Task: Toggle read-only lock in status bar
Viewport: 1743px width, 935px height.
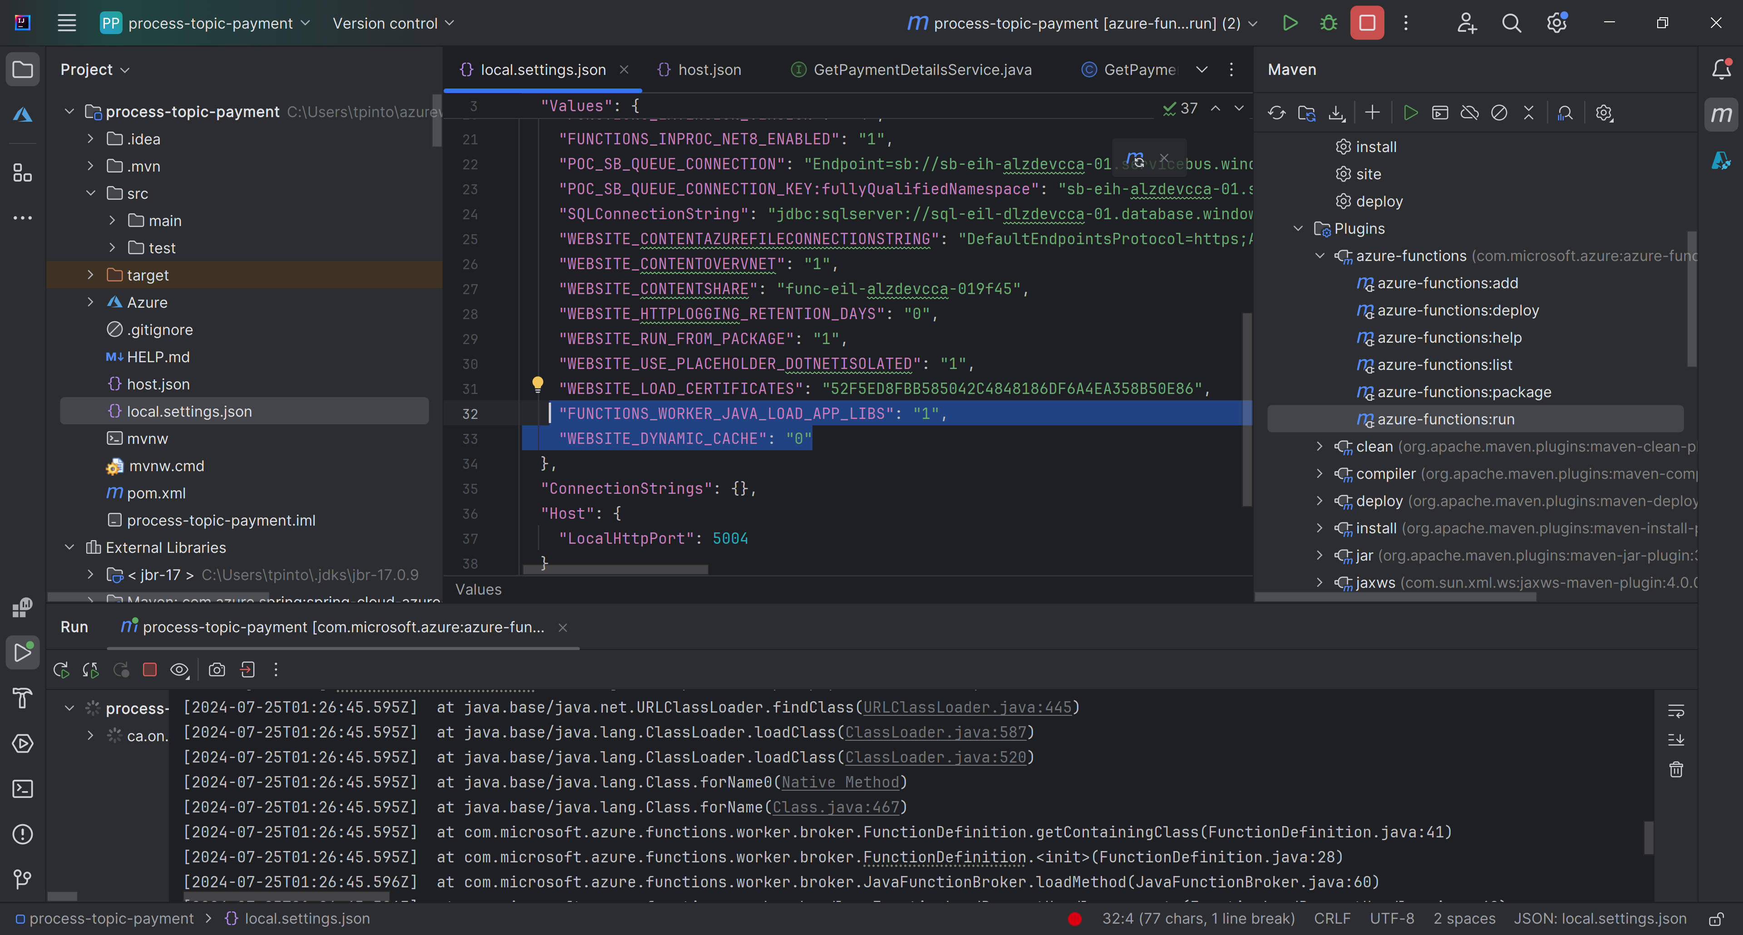Action: [x=1716, y=919]
